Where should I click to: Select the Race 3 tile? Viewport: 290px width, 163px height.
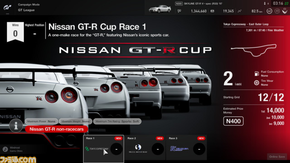(186, 148)
